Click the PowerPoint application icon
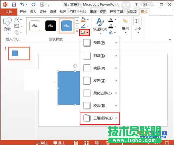174x145 pixels. (6, 5)
